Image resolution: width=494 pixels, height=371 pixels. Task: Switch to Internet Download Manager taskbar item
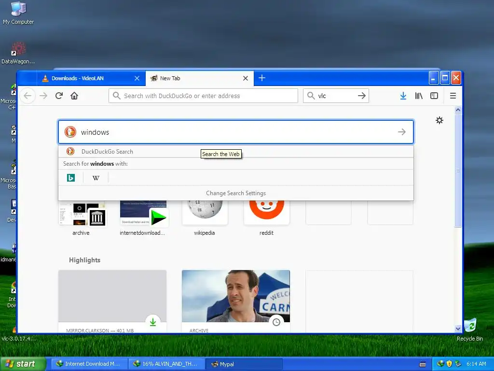89,364
